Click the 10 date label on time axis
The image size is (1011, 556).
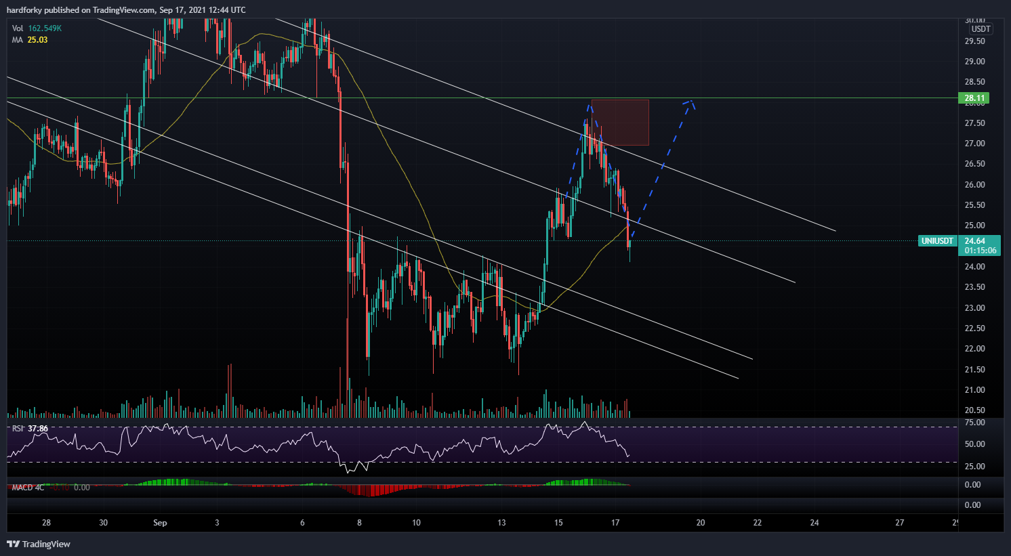coord(416,523)
